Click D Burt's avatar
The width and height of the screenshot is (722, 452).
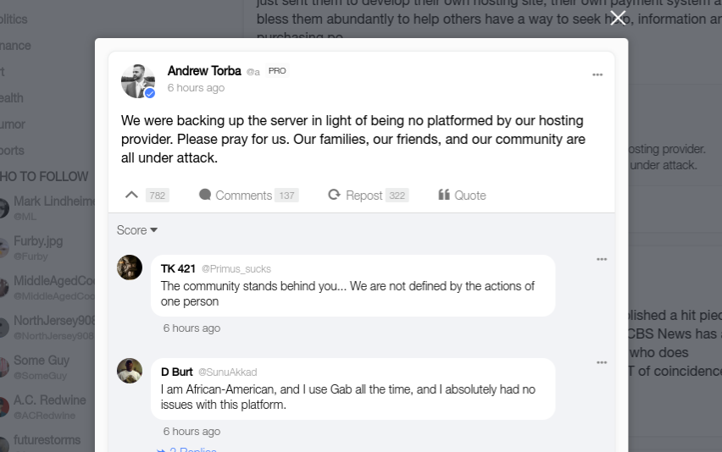click(130, 371)
